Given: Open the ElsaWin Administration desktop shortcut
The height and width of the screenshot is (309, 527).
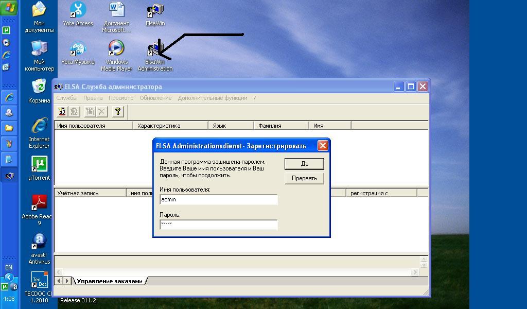Looking at the screenshot, I should 155,49.
